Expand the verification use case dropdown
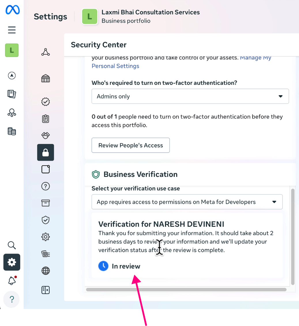Screen dimensions: 299x326 click(x=187, y=202)
